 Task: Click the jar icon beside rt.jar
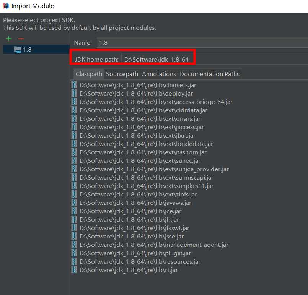coord(74,270)
